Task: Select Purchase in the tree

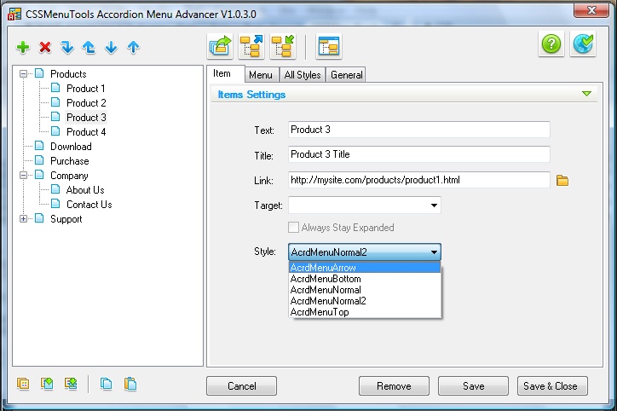Action: (x=70, y=161)
